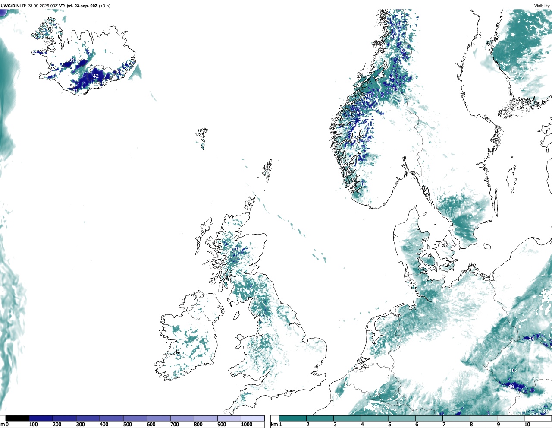Click the '(+0 h)' forecast offset

pyautogui.click(x=105, y=6)
